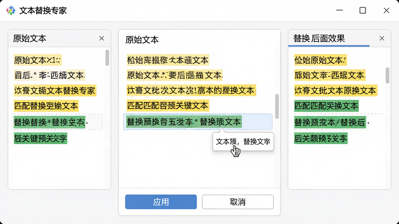The height and width of the screenshot is (224, 399).
Task: Click the scrollbar of the panel containing 应用
Action: click(x=277, y=107)
